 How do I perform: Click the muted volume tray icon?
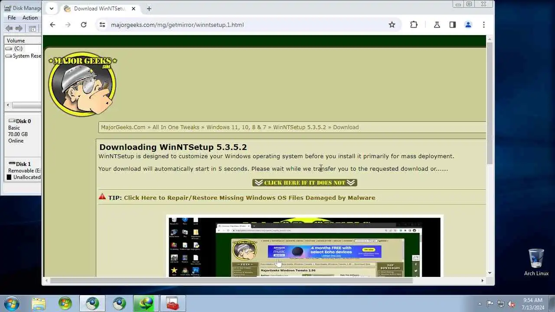512,304
